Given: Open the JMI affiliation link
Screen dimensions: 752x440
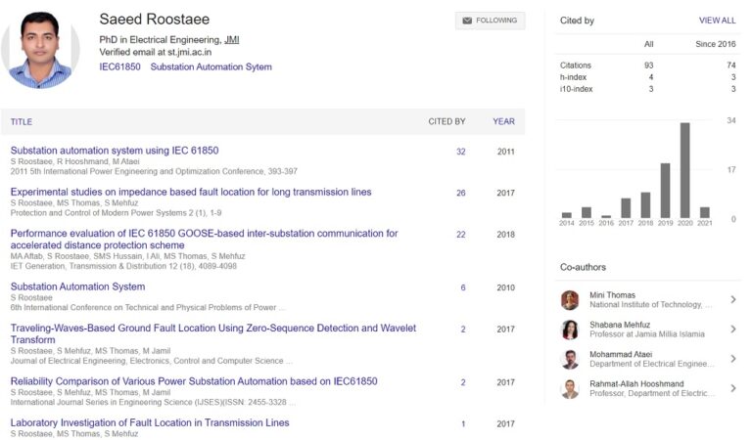Looking at the screenshot, I should tap(231, 39).
